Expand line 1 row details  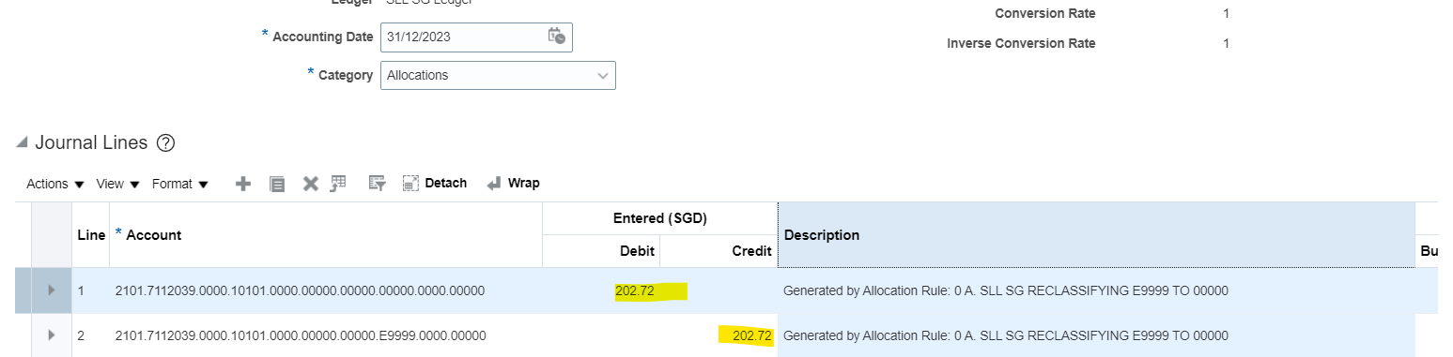[x=52, y=290]
